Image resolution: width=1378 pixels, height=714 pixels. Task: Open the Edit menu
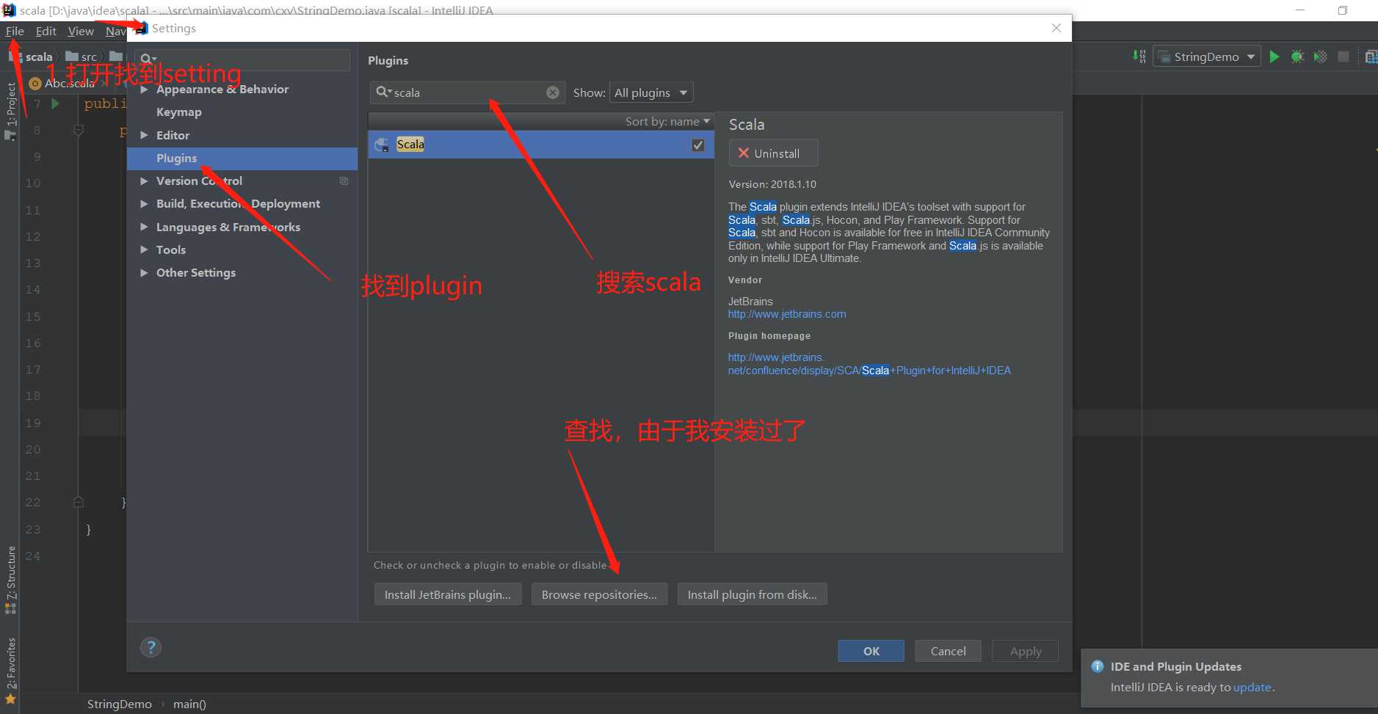click(46, 31)
